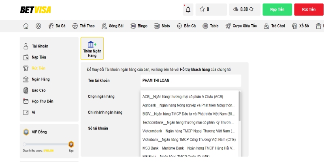Click the coin balance icon
This screenshot has width=324, height=162.
click(x=236, y=9)
